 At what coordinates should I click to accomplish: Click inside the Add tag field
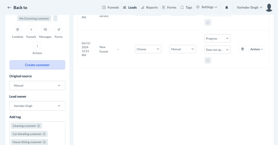tap(37, 133)
